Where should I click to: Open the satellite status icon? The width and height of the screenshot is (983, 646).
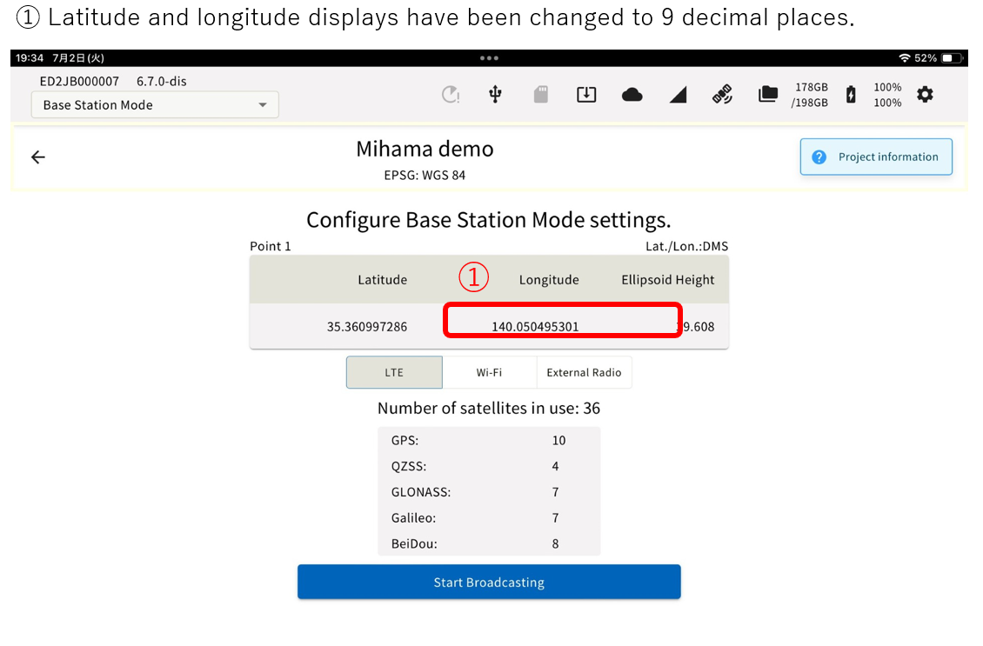pos(722,95)
